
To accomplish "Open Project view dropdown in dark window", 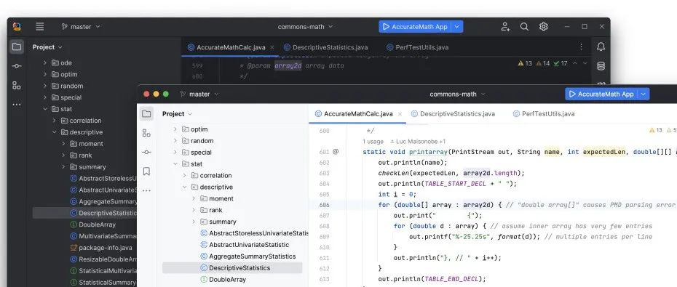I will [47, 47].
